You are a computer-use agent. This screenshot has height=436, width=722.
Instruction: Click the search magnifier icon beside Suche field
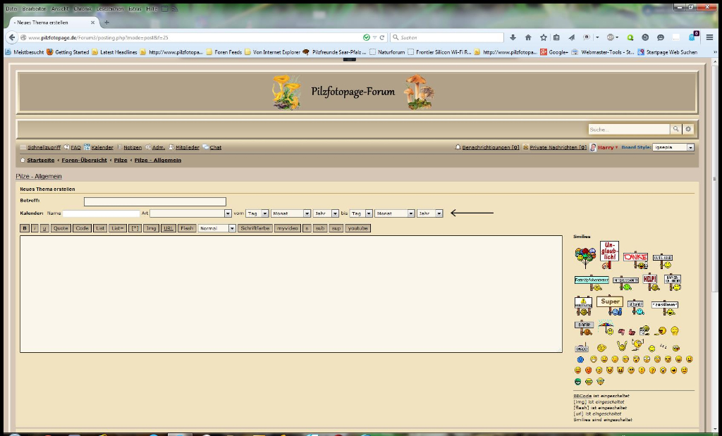[675, 130]
